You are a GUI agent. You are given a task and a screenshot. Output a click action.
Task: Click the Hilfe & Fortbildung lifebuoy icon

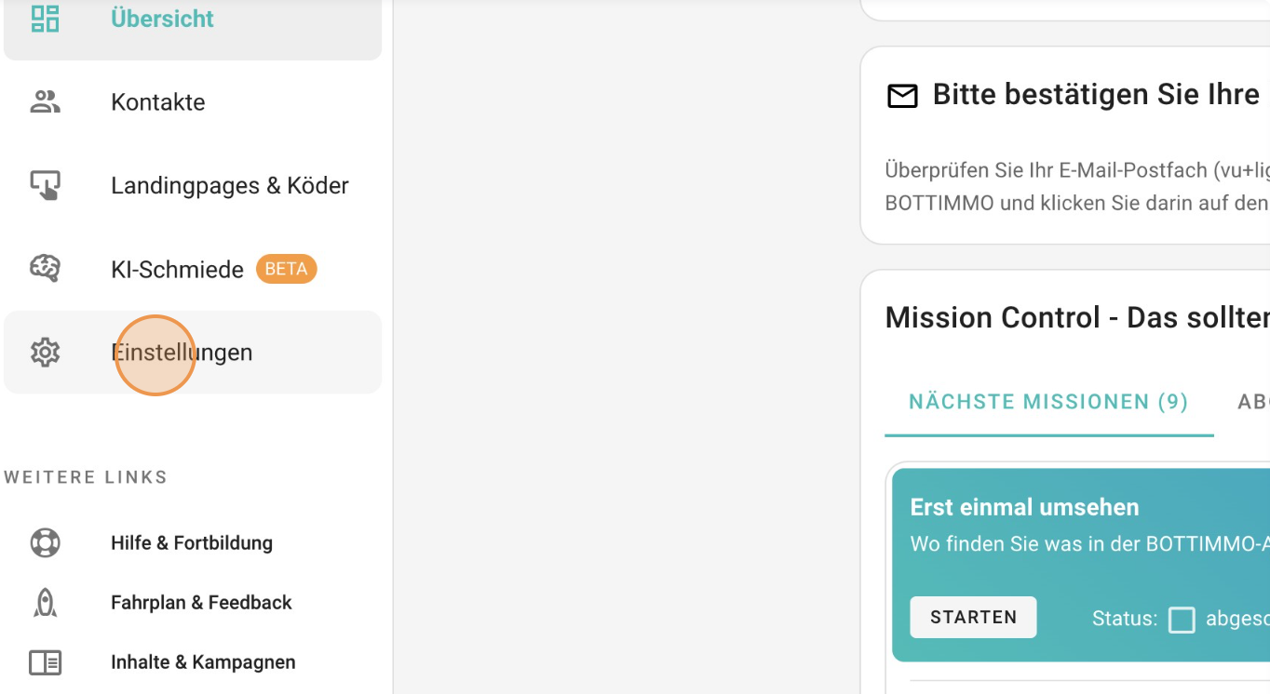tap(45, 542)
